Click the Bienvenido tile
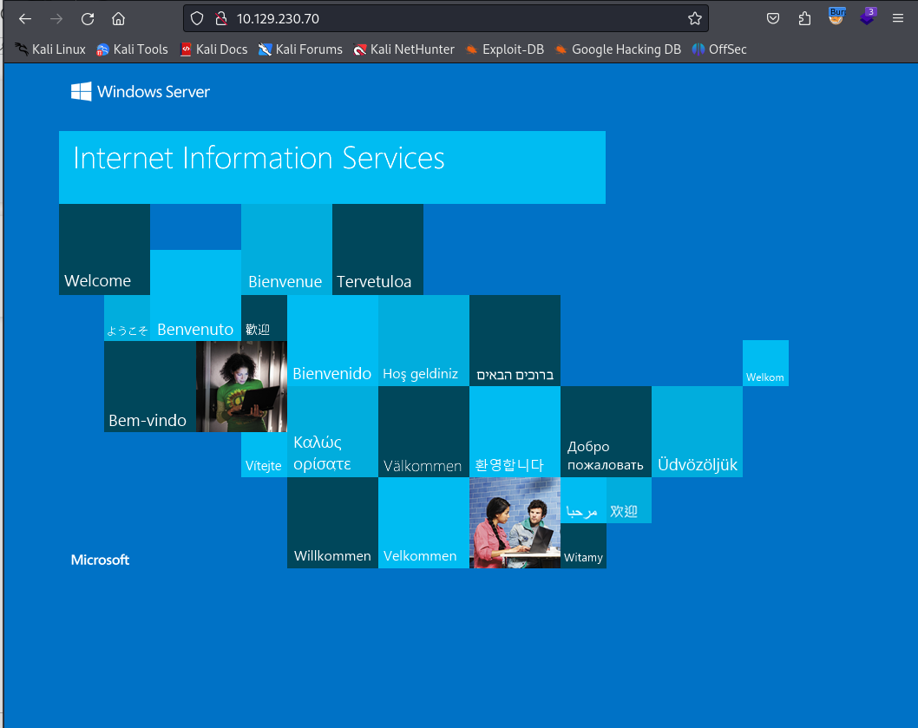 (x=332, y=340)
